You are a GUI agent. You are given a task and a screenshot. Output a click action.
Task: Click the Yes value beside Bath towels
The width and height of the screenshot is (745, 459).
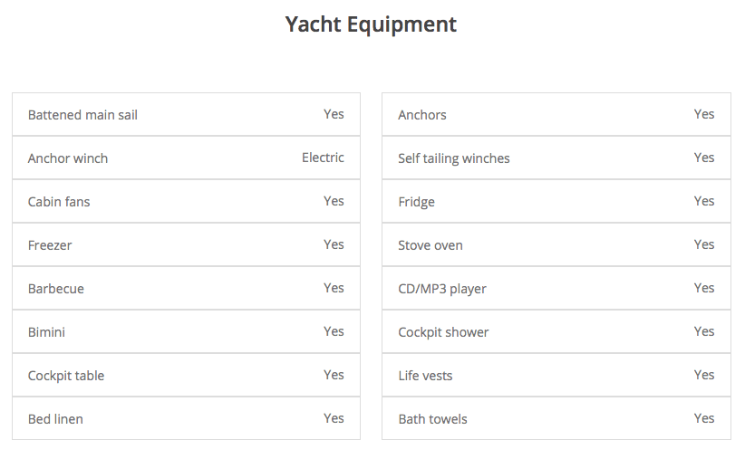point(704,418)
